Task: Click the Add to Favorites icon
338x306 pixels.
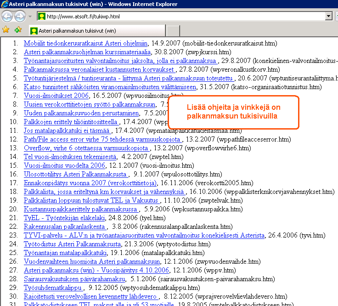Action: (18, 29)
